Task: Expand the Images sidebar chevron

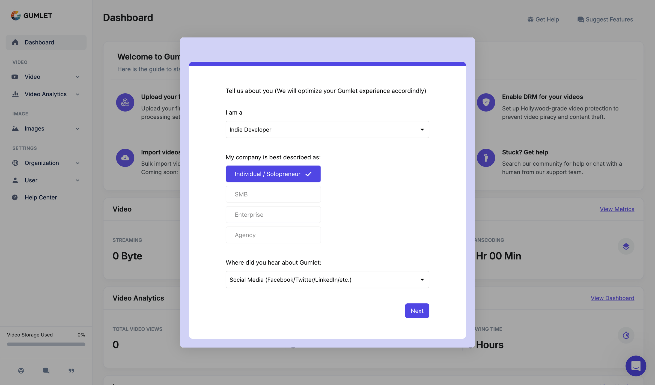Action: point(78,129)
